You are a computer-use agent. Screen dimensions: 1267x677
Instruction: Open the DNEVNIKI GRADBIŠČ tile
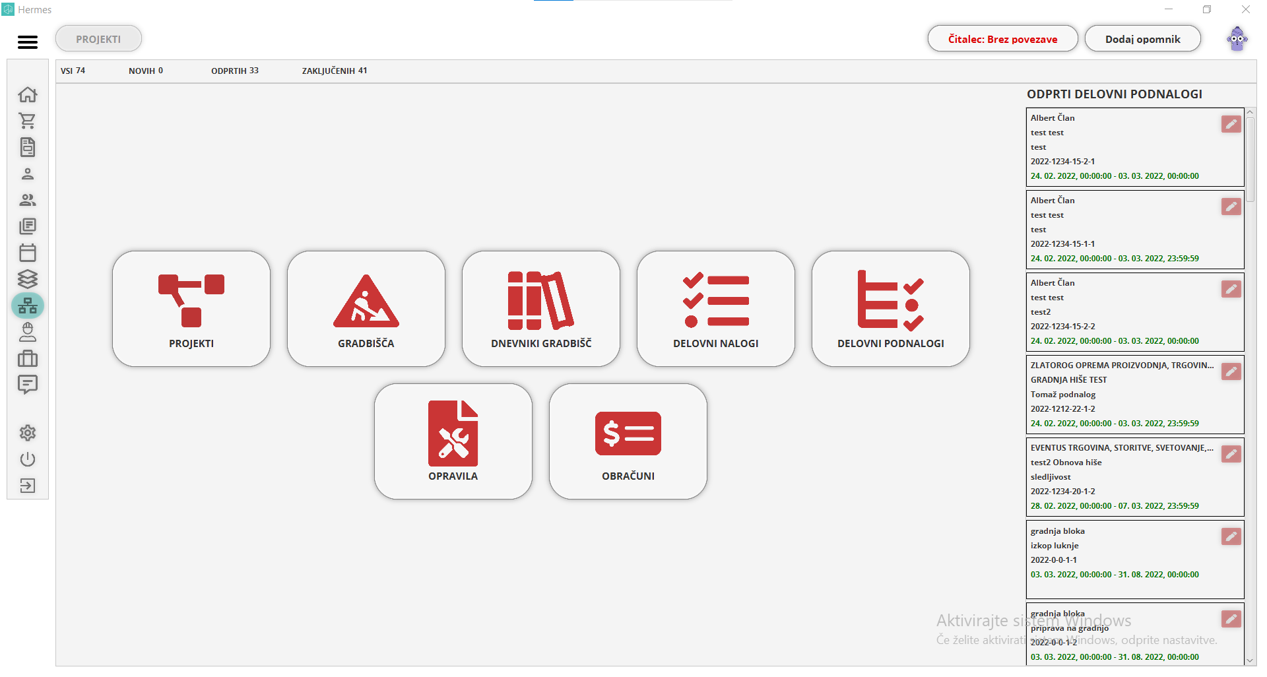(x=541, y=309)
